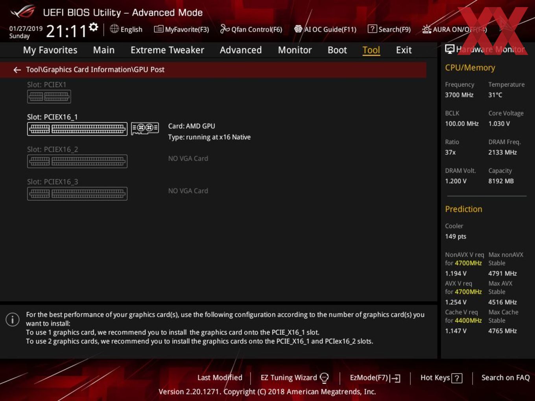Select the Tool tab
535x401 pixels.
click(x=371, y=50)
